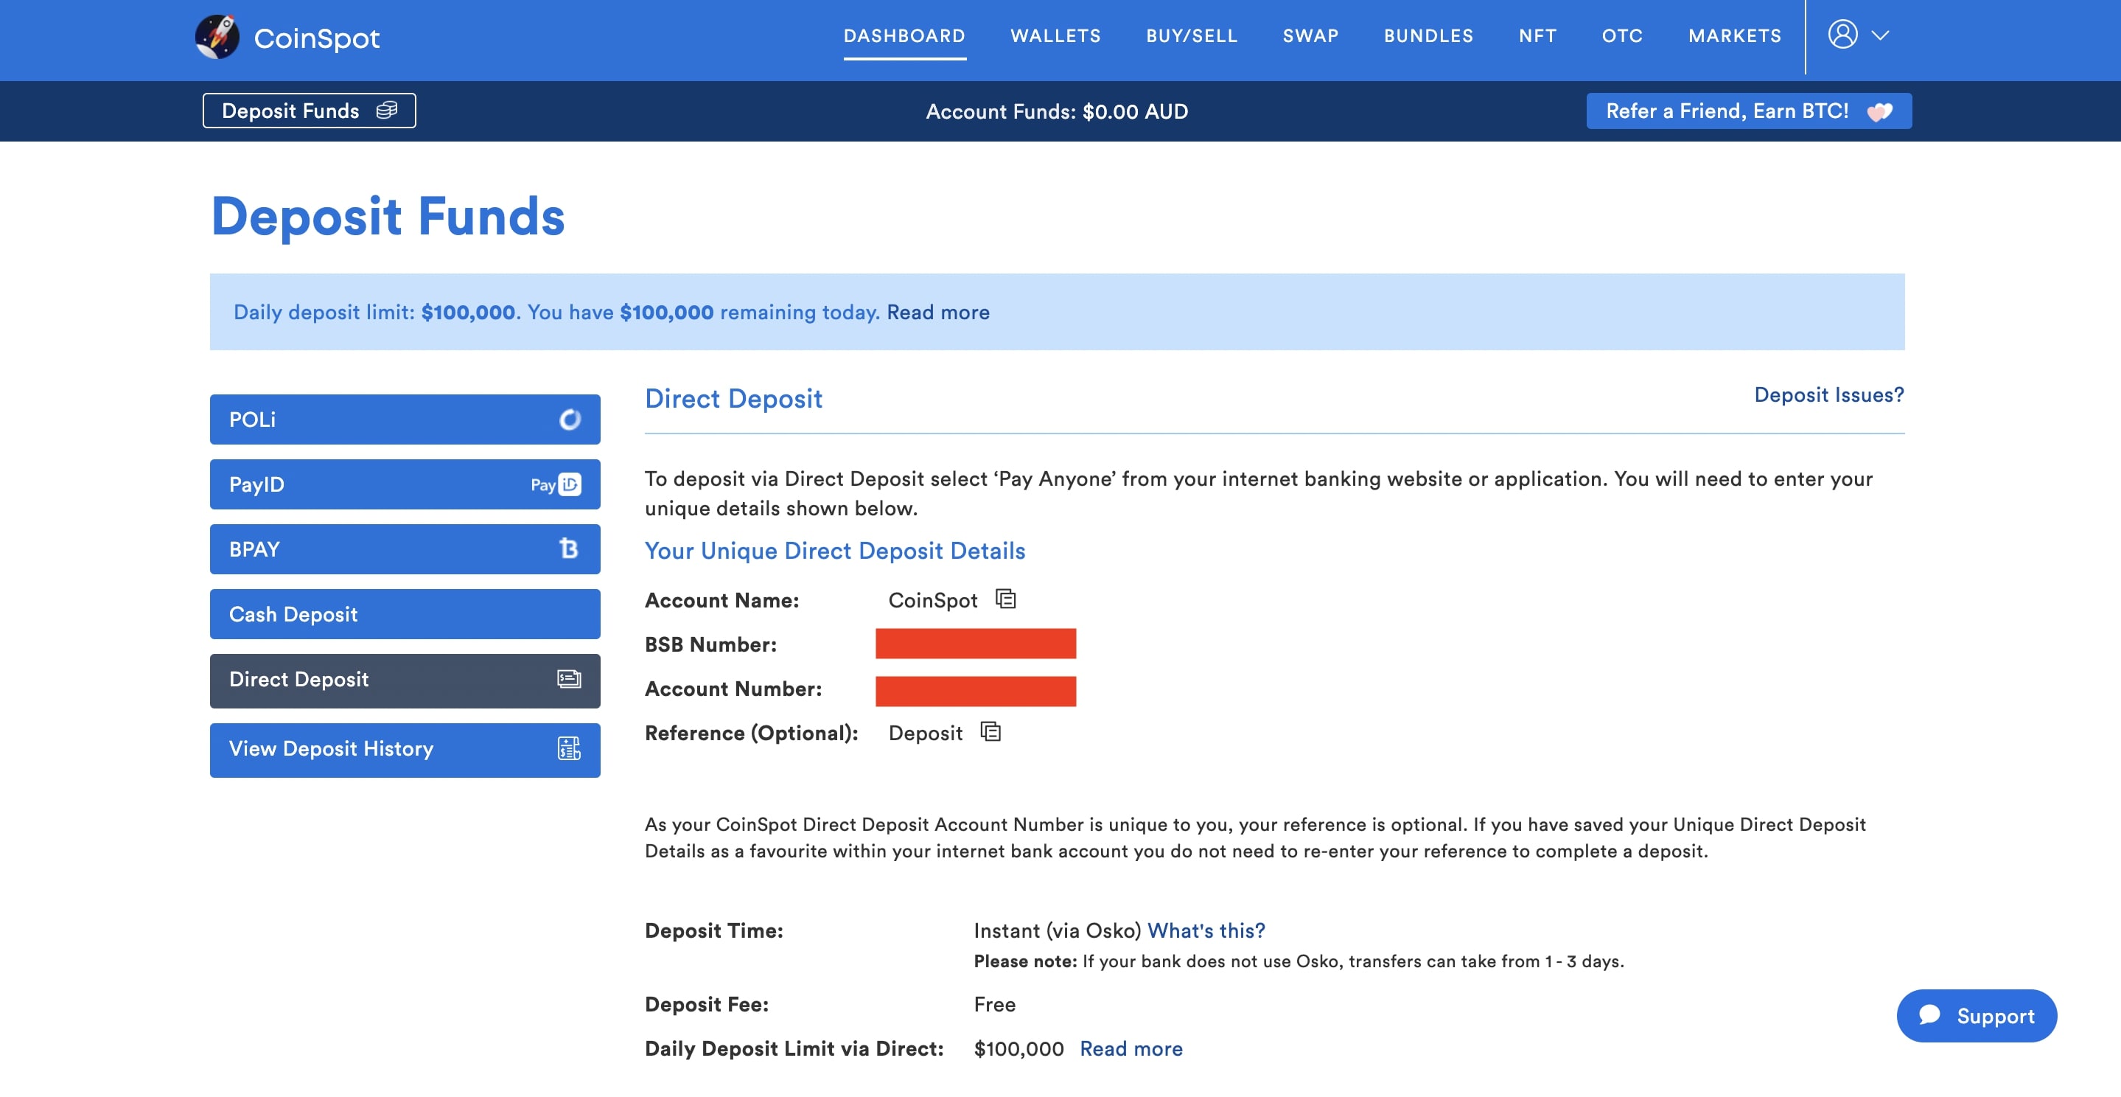Open View Deposit History
2121x1097 pixels.
405,750
